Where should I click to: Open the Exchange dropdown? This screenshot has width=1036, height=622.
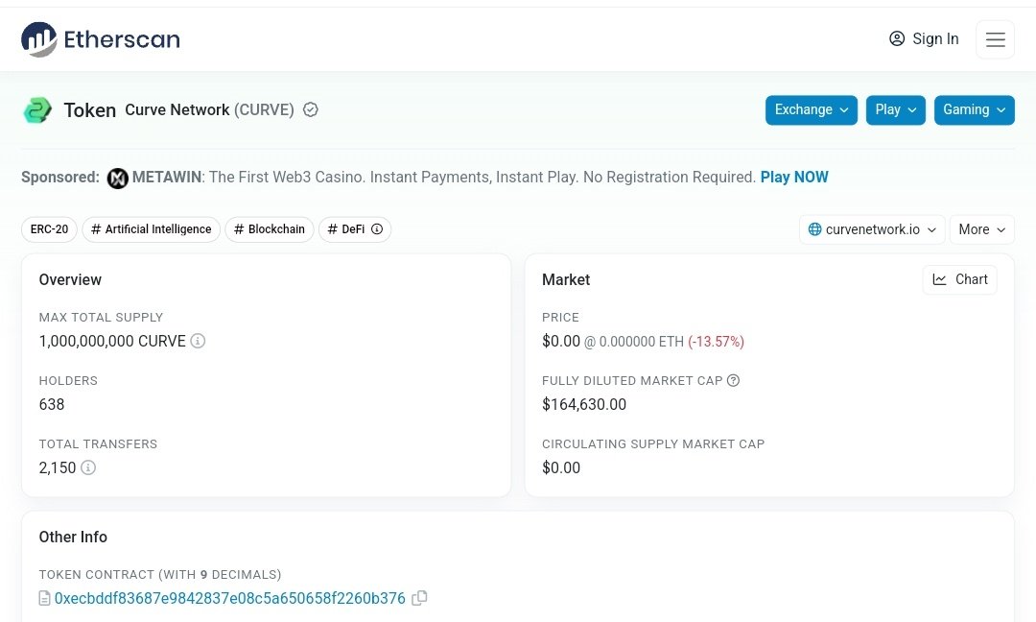click(812, 109)
